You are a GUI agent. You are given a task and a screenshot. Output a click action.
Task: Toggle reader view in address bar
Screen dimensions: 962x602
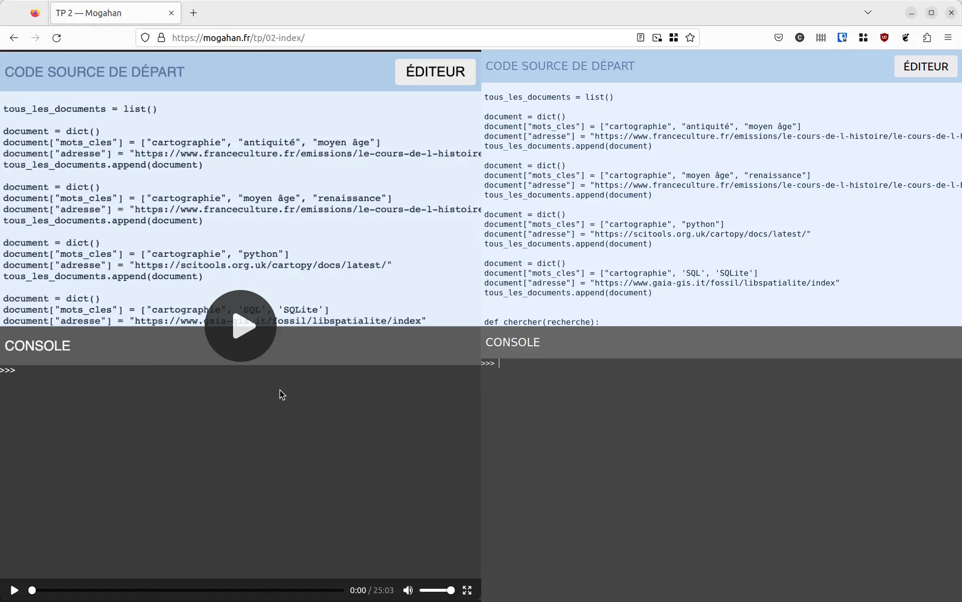(x=640, y=38)
